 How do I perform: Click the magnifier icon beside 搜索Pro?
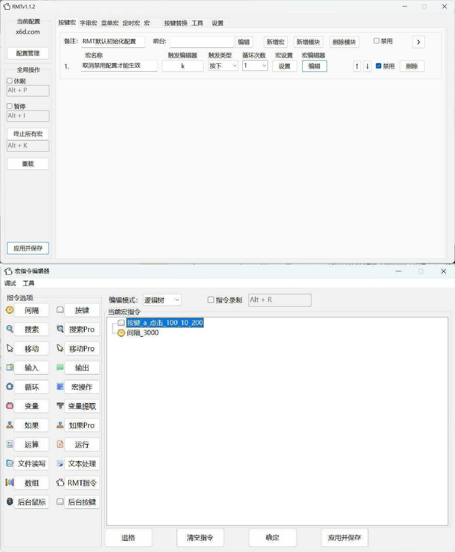[x=60, y=329]
